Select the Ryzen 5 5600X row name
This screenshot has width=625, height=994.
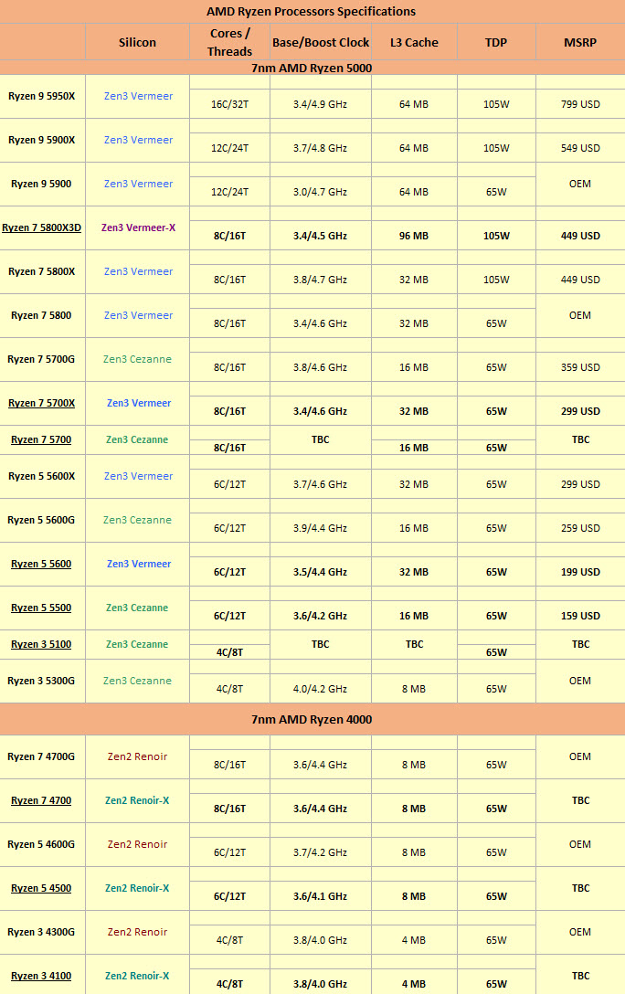[42, 476]
